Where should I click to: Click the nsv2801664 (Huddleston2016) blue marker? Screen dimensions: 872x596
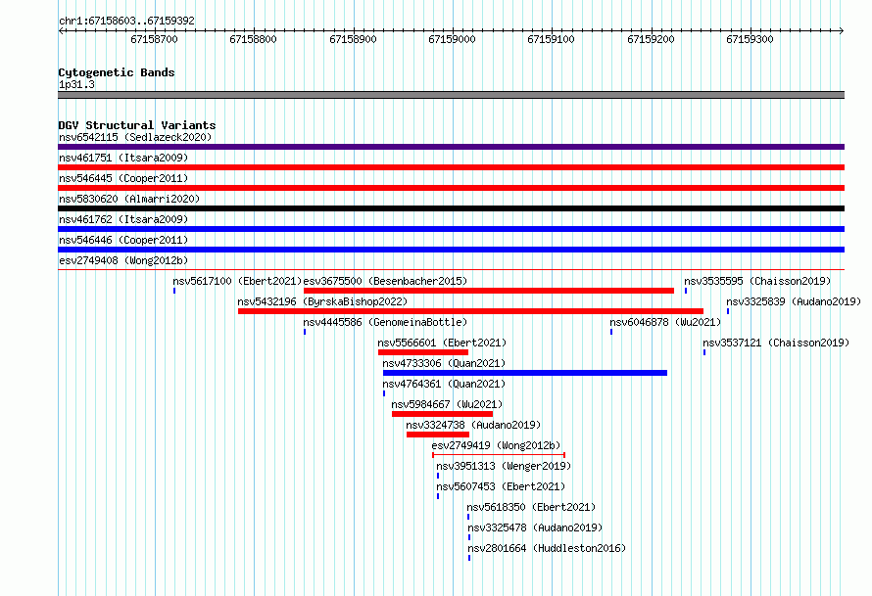click(468, 558)
